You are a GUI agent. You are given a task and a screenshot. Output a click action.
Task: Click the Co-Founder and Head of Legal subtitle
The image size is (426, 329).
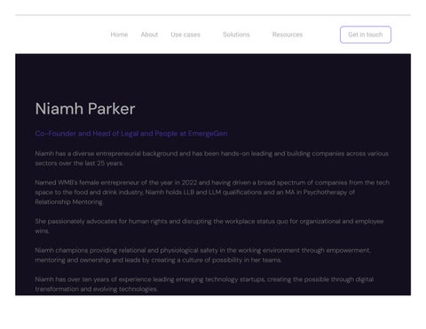tap(131, 134)
